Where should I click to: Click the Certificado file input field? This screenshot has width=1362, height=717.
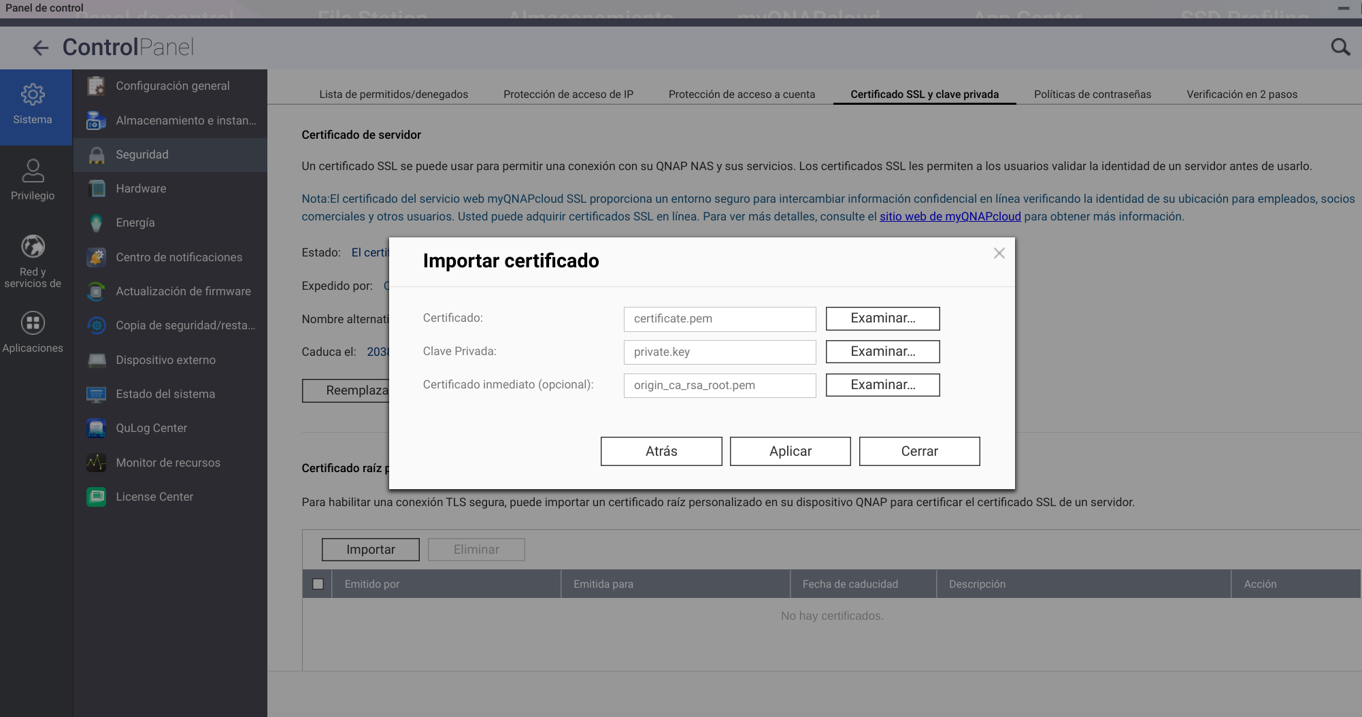point(719,318)
